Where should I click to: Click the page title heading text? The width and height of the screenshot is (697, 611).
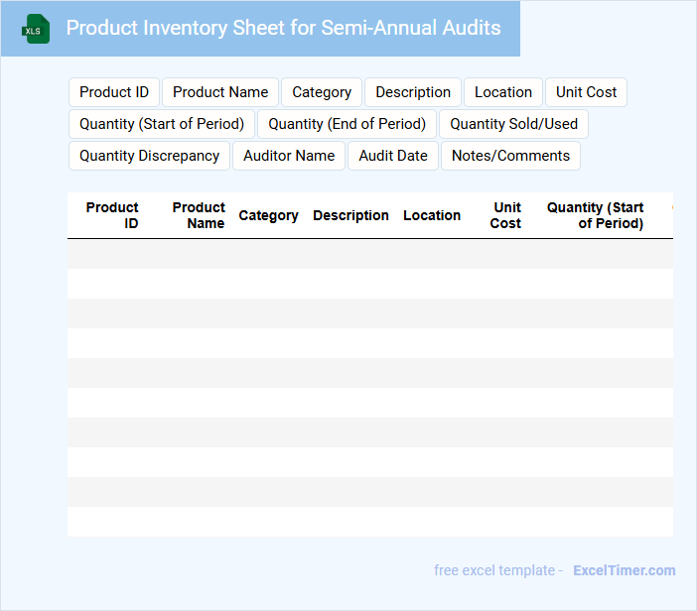(283, 28)
